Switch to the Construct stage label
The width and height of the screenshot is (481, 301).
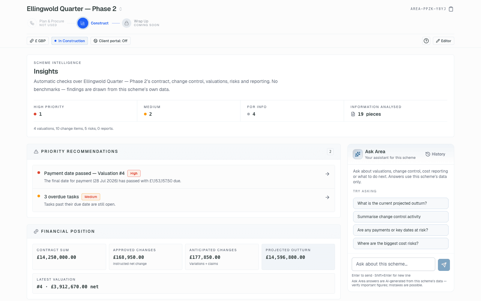100,23
